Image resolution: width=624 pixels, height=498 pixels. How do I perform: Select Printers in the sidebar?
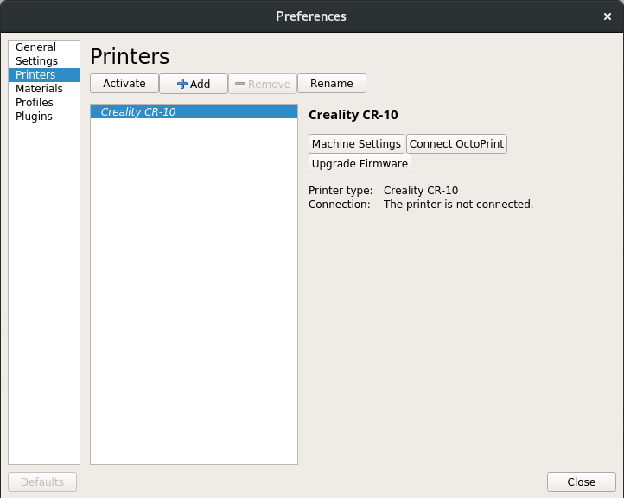(44, 75)
